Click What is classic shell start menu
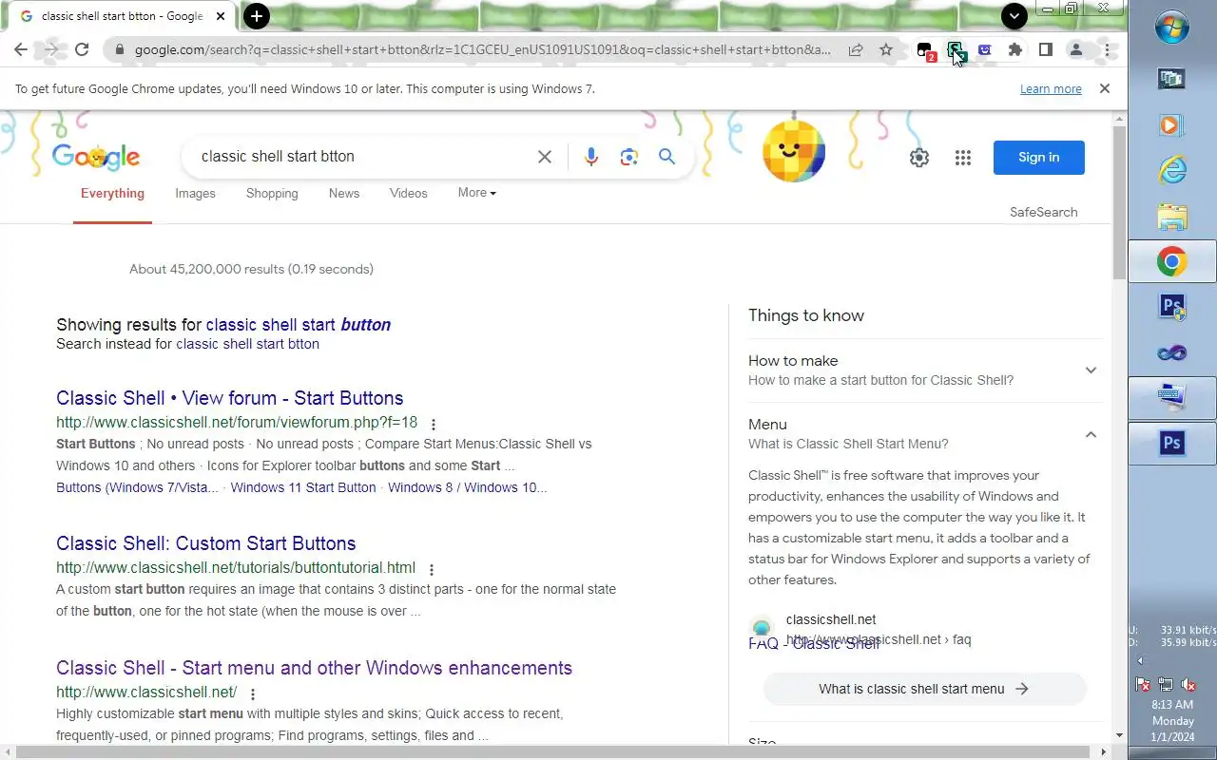The height and width of the screenshot is (760, 1217). pyautogui.click(x=924, y=689)
